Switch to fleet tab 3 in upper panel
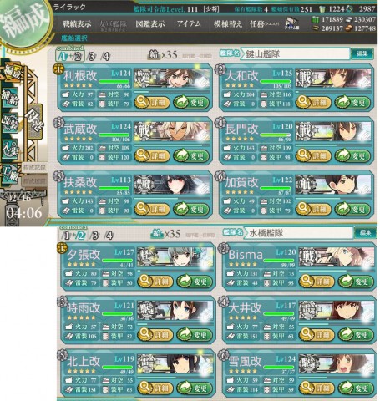 [91, 57]
